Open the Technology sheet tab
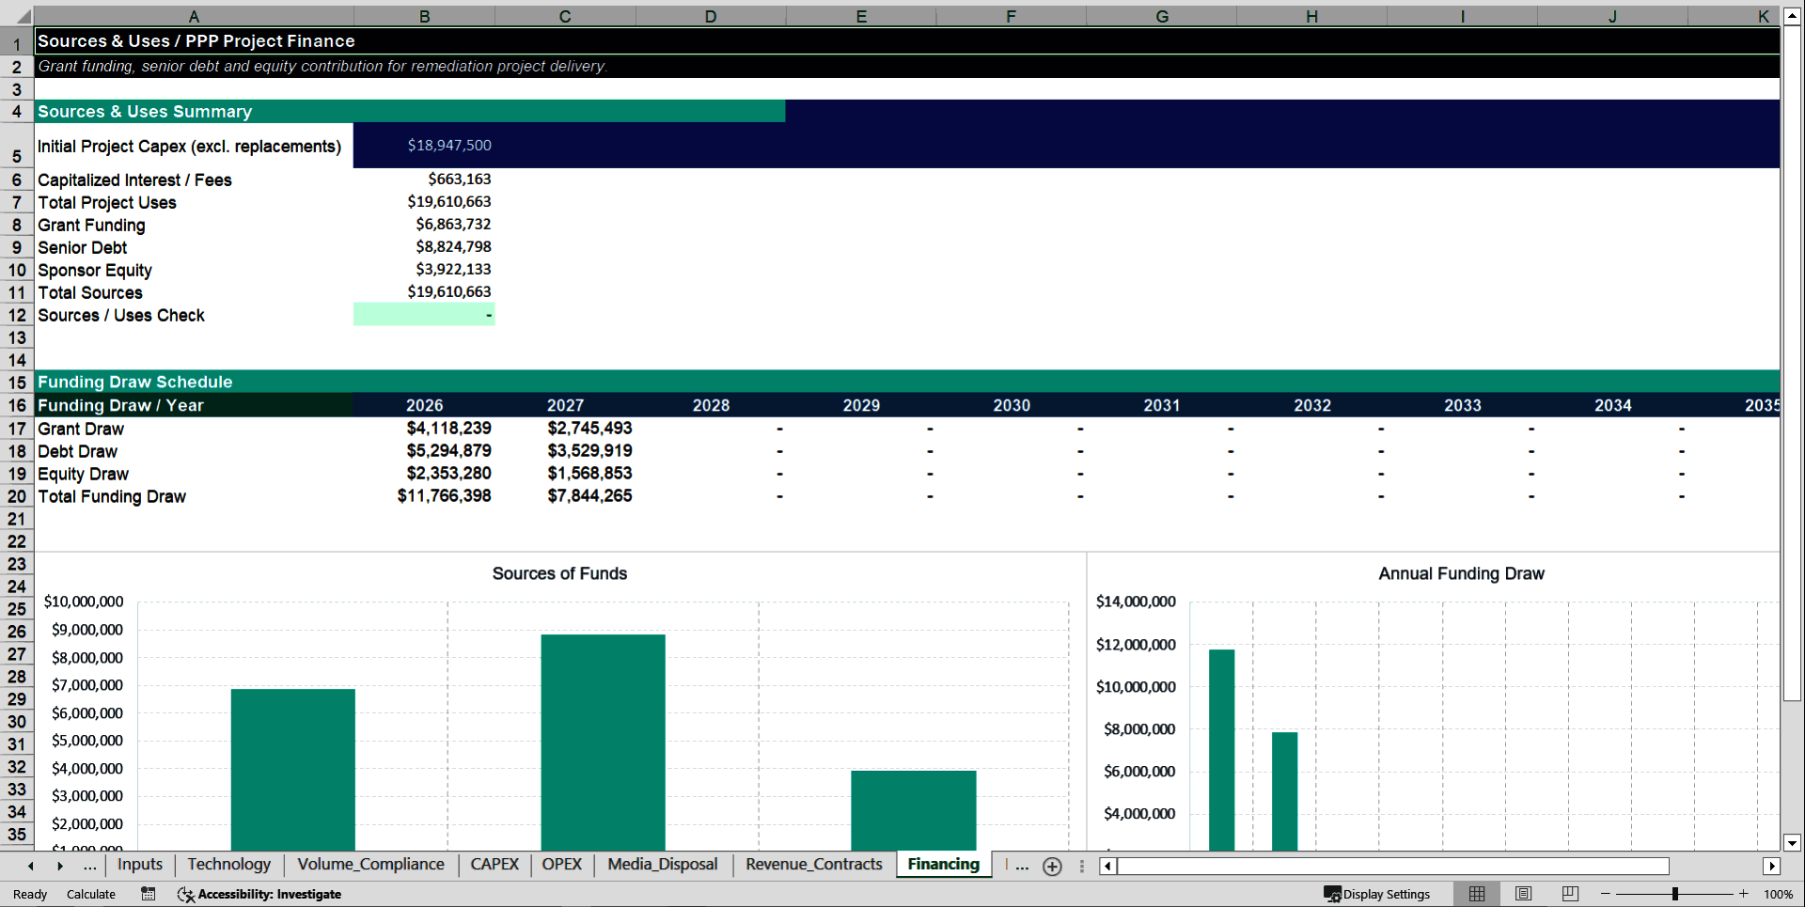Image resolution: width=1805 pixels, height=907 pixels. [x=228, y=865]
